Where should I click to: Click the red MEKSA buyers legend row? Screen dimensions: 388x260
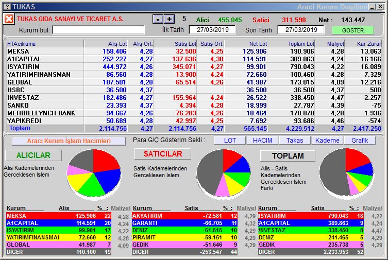pyautogui.click(x=59, y=216)
